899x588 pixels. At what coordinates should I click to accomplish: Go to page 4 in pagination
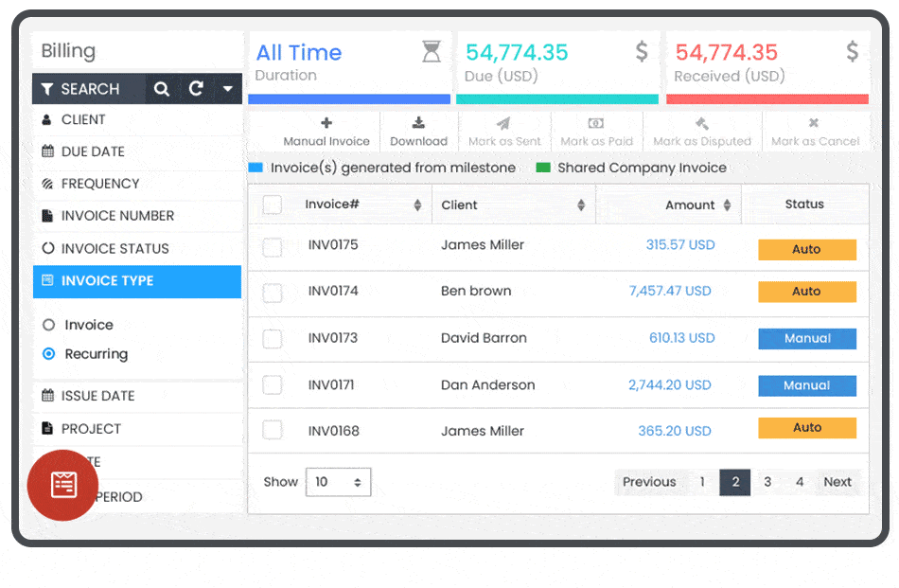[800, 482]
